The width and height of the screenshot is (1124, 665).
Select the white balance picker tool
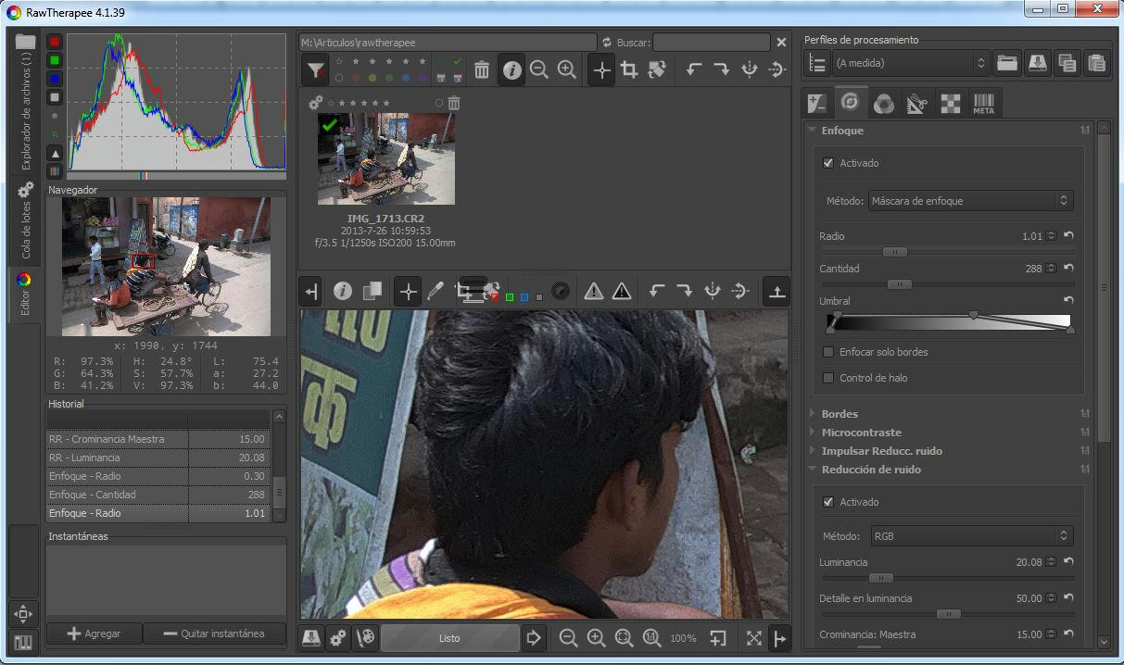coord(436,292)
